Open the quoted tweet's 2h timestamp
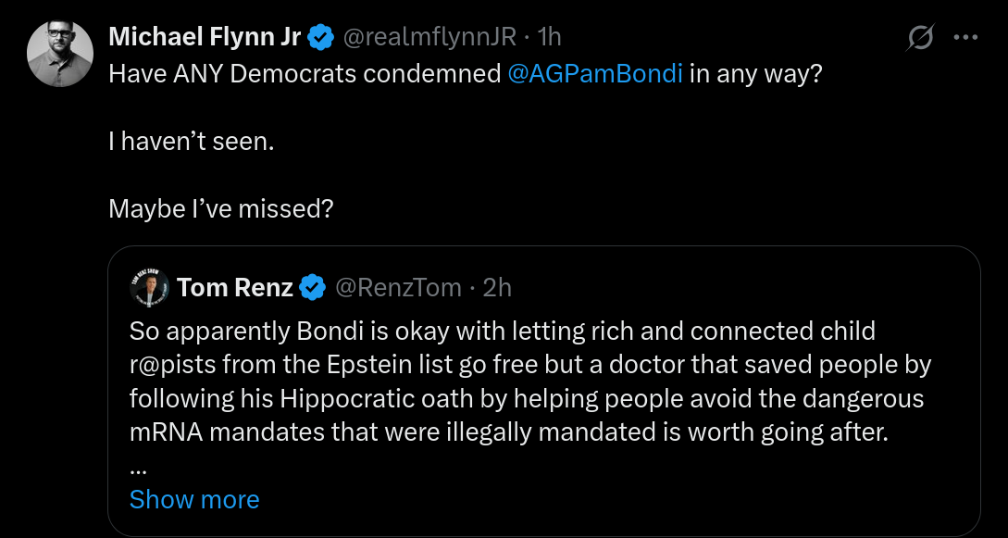Viewport: 1008px width, 538px height. [x=497, y=287]
